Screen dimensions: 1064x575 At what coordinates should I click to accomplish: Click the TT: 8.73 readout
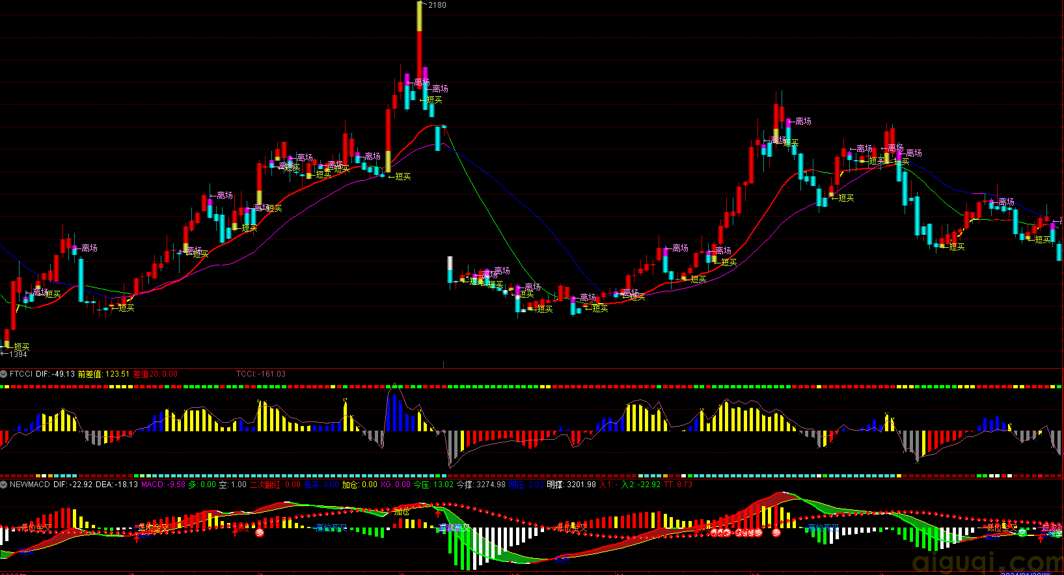coord(678,485)
